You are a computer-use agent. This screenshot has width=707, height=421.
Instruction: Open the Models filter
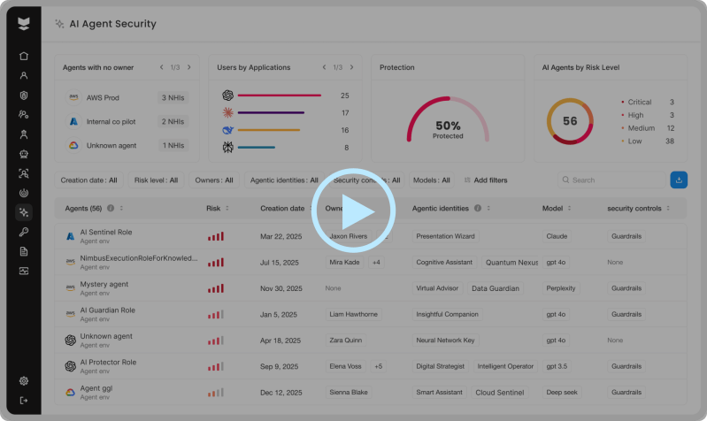pyautogui.click(x=432, y=180)
